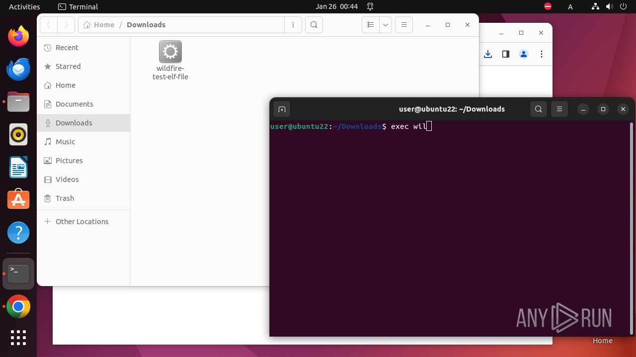Maximize the Chrome window
This screenshot has width=636, height=357.
point(521,33)
